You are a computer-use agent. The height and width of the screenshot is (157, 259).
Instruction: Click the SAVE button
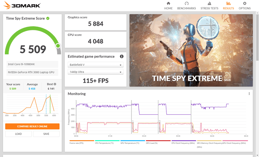46,134
